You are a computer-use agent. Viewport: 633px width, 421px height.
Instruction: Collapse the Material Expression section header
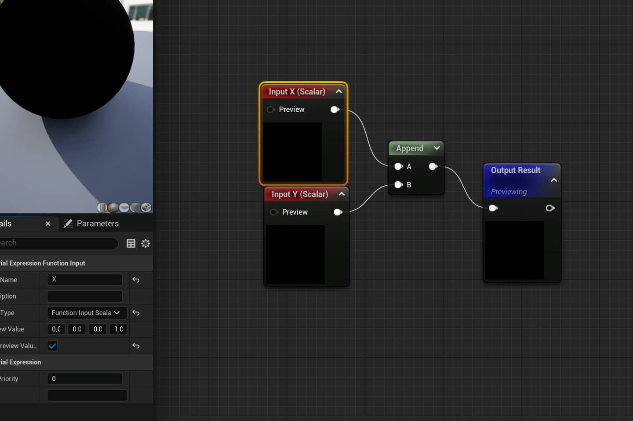coord(76,362)
